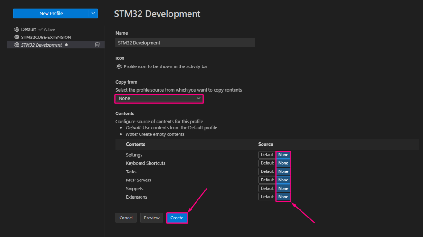Click the gear icon beside STM32CUBE-EXTENSION
Screen dimensions: 423x237
click(x=17, y=37)
